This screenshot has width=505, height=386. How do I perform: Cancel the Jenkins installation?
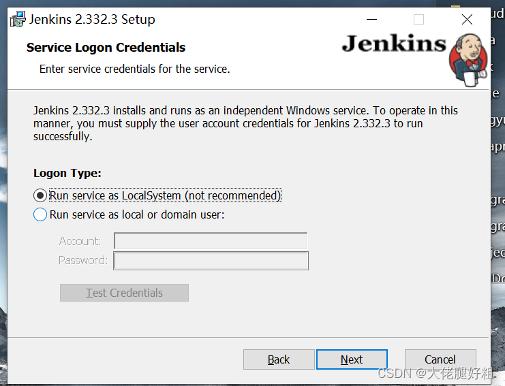pos(440,359)
